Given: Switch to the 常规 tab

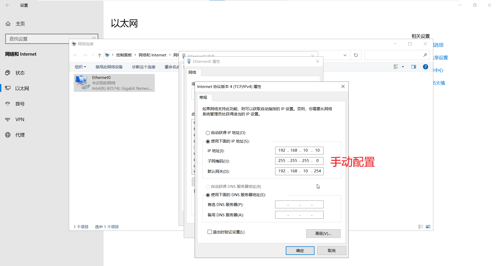Looking at the screenshot, I should click(204, 98).
